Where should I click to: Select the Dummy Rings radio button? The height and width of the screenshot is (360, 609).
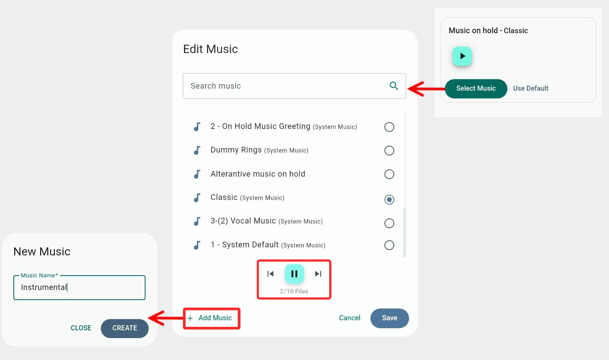pyautogui.click(x=389, y=151)
